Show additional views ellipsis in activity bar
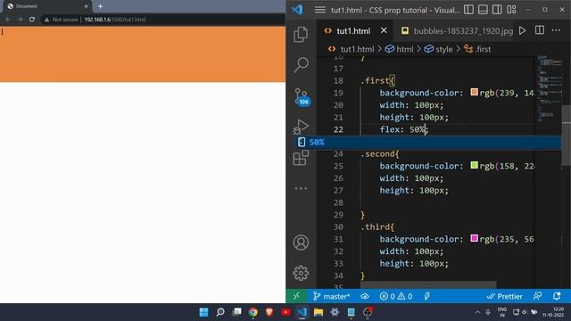Image resolution: width=571 pixels, height=321 pixels. pyautogui.click(x=301, y=188)
